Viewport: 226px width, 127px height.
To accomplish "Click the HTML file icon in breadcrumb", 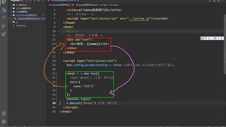I will pos(73,5).
